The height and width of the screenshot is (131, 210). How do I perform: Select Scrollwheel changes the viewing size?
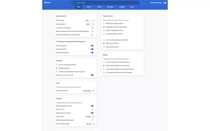104,65
